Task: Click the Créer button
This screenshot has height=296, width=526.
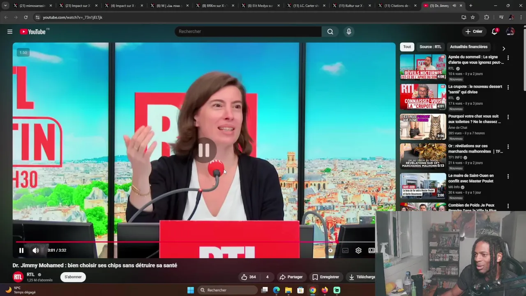Action: pos(473,32)
